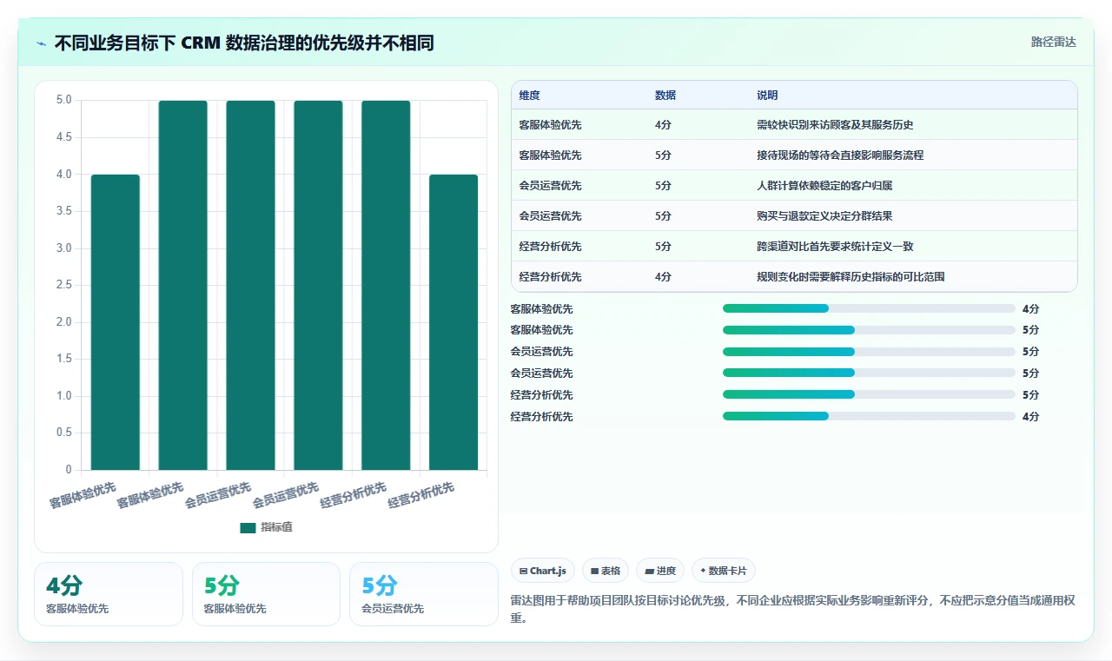This screenshot has width=1112, height=661.
Task: Select the 进度 tag chip
Action: click(x=660, y=571)
